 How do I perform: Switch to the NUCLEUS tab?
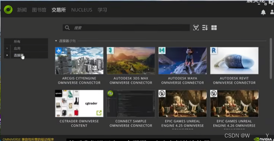point(82,10)
